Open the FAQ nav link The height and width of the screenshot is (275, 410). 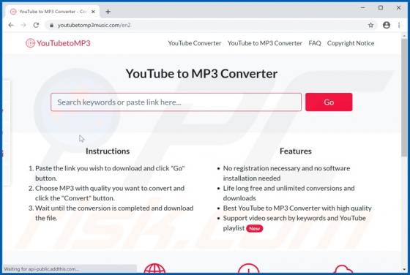(x=315, y=43)
